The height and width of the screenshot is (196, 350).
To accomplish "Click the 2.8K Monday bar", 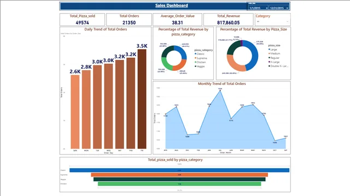I will (86, 109).
